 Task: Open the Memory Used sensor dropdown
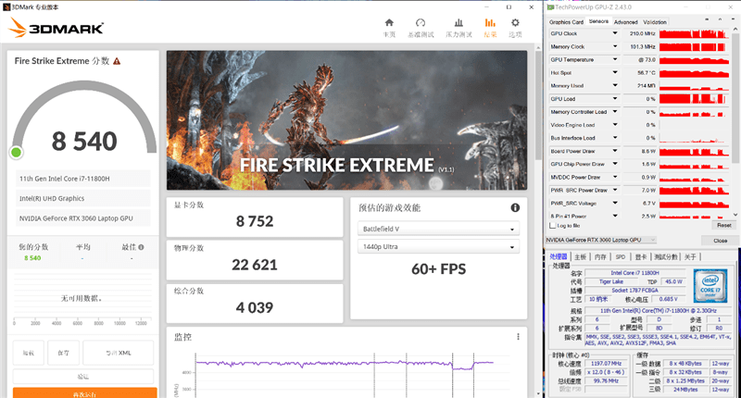(x=615, y=85)
